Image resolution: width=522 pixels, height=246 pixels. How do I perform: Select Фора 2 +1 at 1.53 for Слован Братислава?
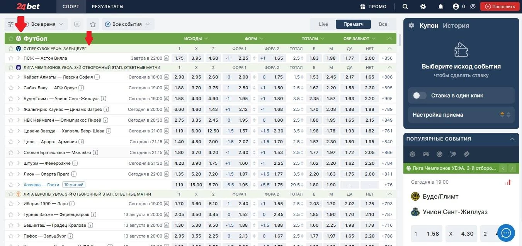coord(272,152)
